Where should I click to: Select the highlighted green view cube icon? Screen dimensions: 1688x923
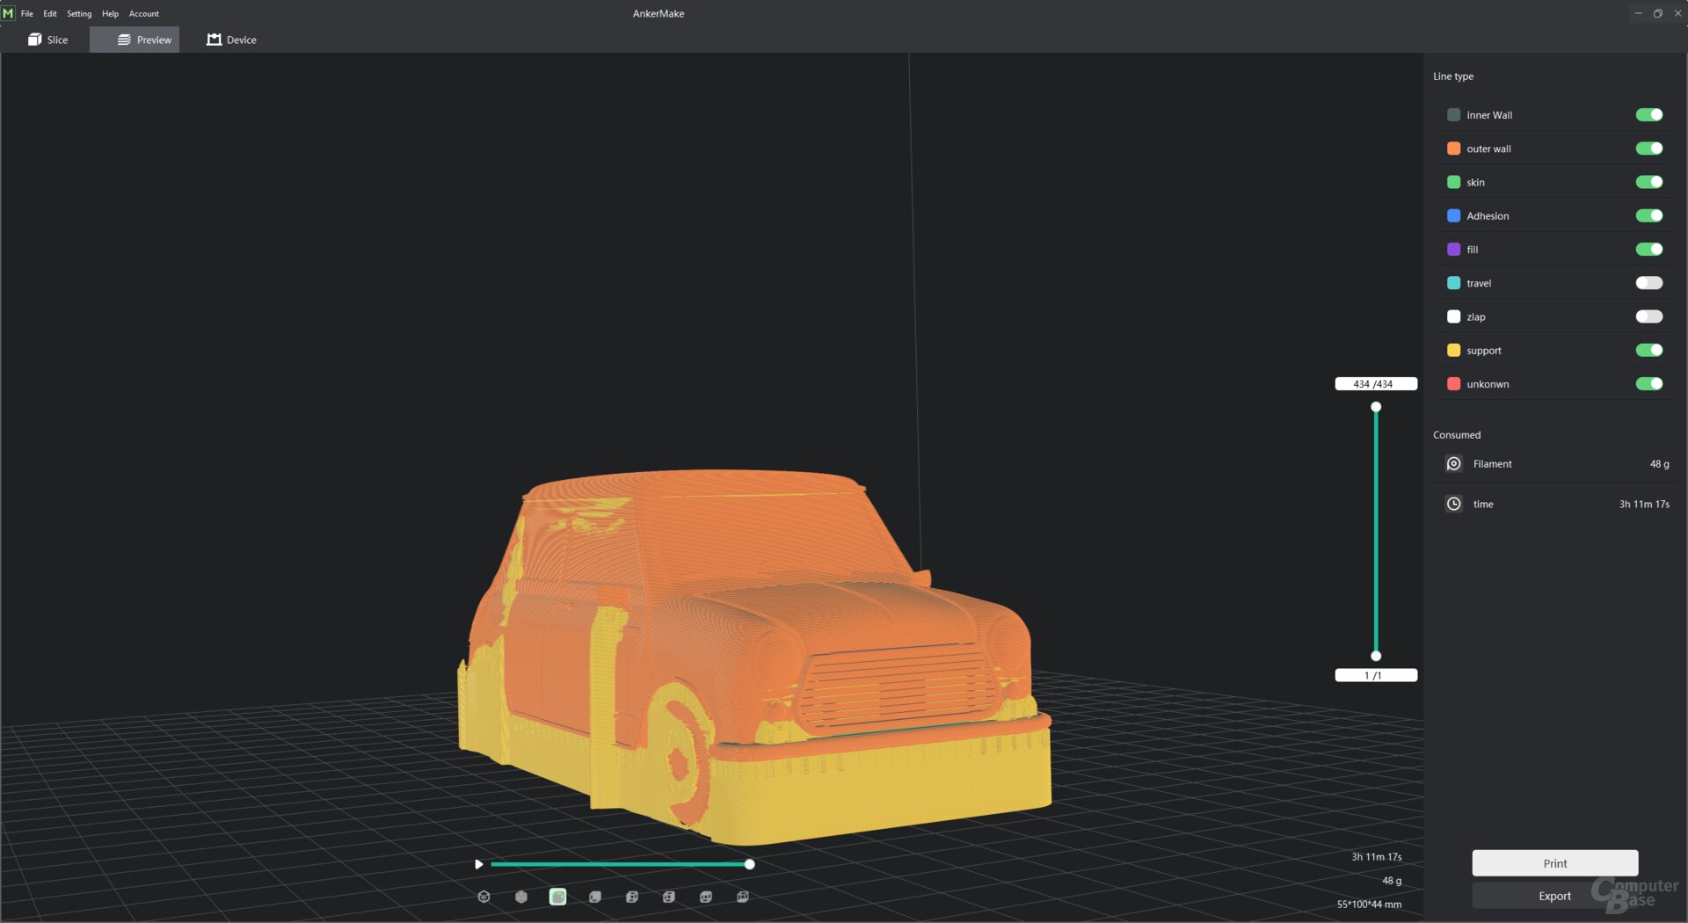(x=557, y=897)
